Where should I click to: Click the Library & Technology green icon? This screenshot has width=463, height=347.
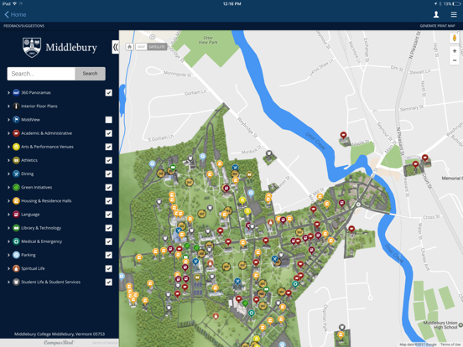coord(16,228)
